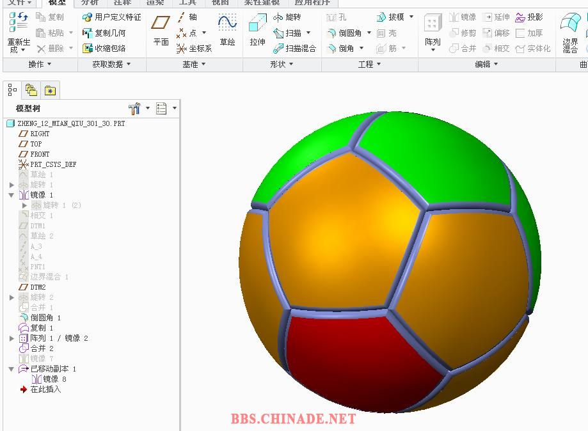Click the 用户定义特征 tool
This screenshot has height=431, width=588.
click(x=112, y=17)
